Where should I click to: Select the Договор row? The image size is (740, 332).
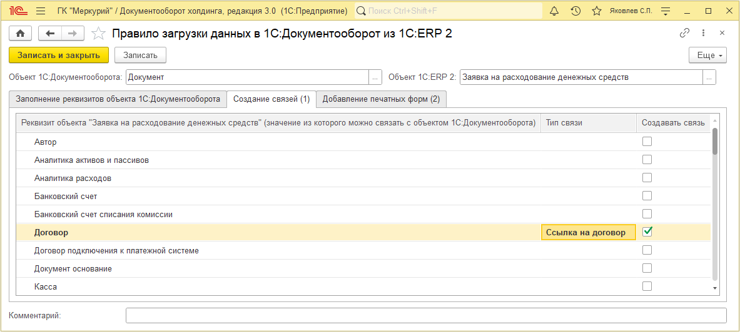click(x=363, y=232)
